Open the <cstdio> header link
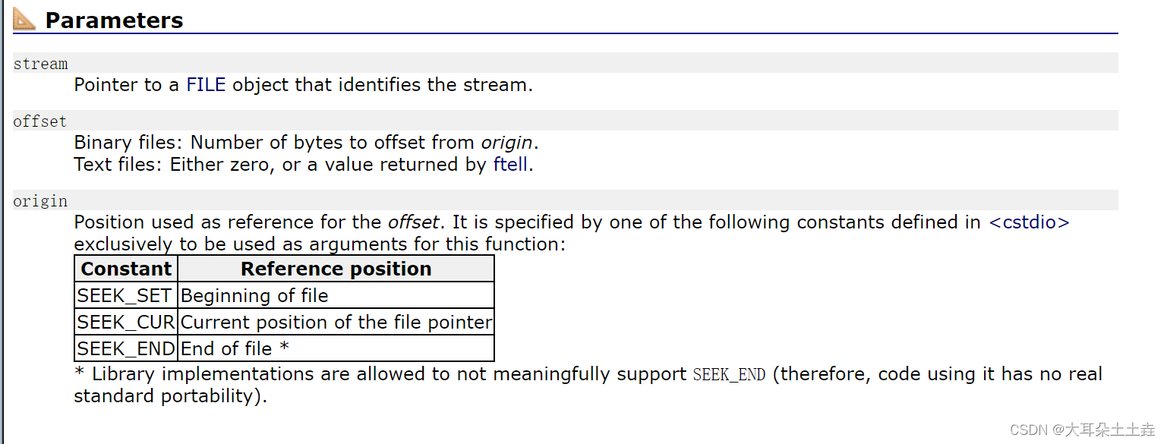This screenshot has height=444, width=1167. click(1029, 222)
